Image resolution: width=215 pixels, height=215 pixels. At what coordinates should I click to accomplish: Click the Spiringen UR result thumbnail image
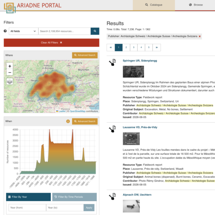133,72
